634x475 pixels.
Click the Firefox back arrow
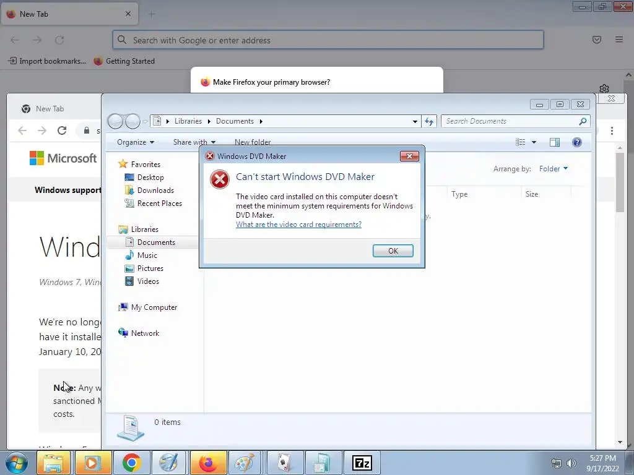[x=15, y=40]
